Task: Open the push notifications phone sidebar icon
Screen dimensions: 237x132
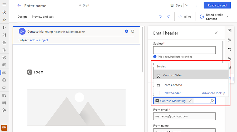Action: pos(4,80)
